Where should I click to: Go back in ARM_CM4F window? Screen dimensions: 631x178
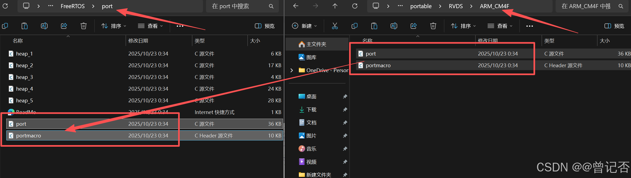pyautogui.click(x=296, y=6)
